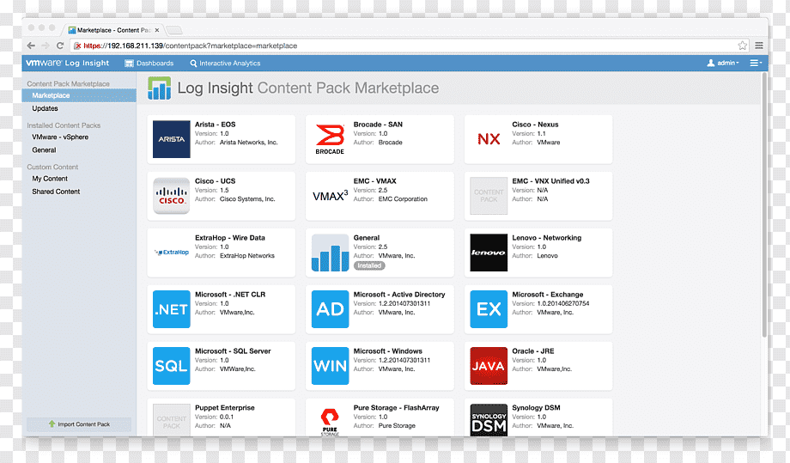The height and width of the screenshot is (463, 790).
Task: Open the Microsoft SQL Server icon
Action: coord(171,366)
